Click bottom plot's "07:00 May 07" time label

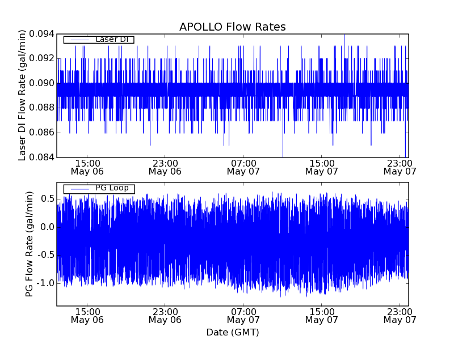243,316
